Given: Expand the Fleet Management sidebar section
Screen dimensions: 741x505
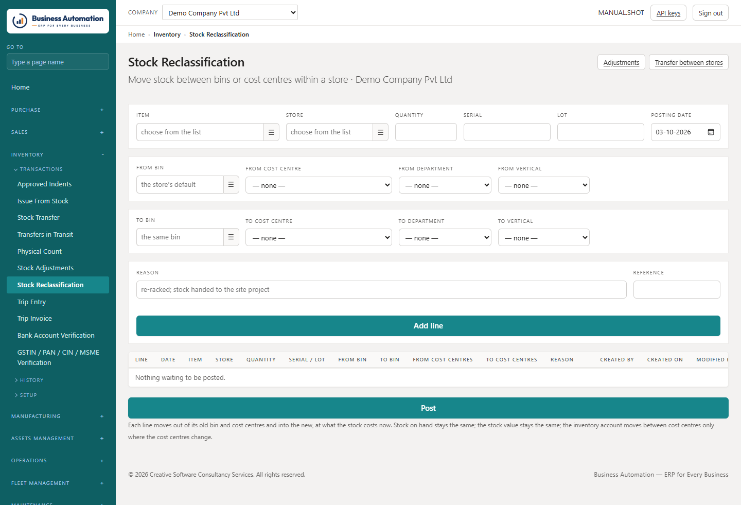Looking at the screenshot, I should [58, 483].
